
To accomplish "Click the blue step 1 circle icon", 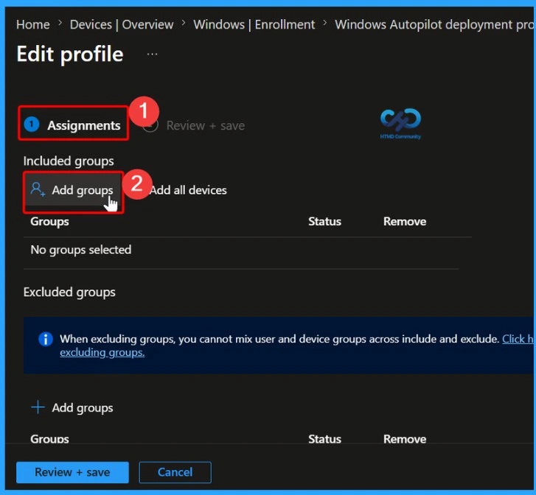I will pos(32,124).
